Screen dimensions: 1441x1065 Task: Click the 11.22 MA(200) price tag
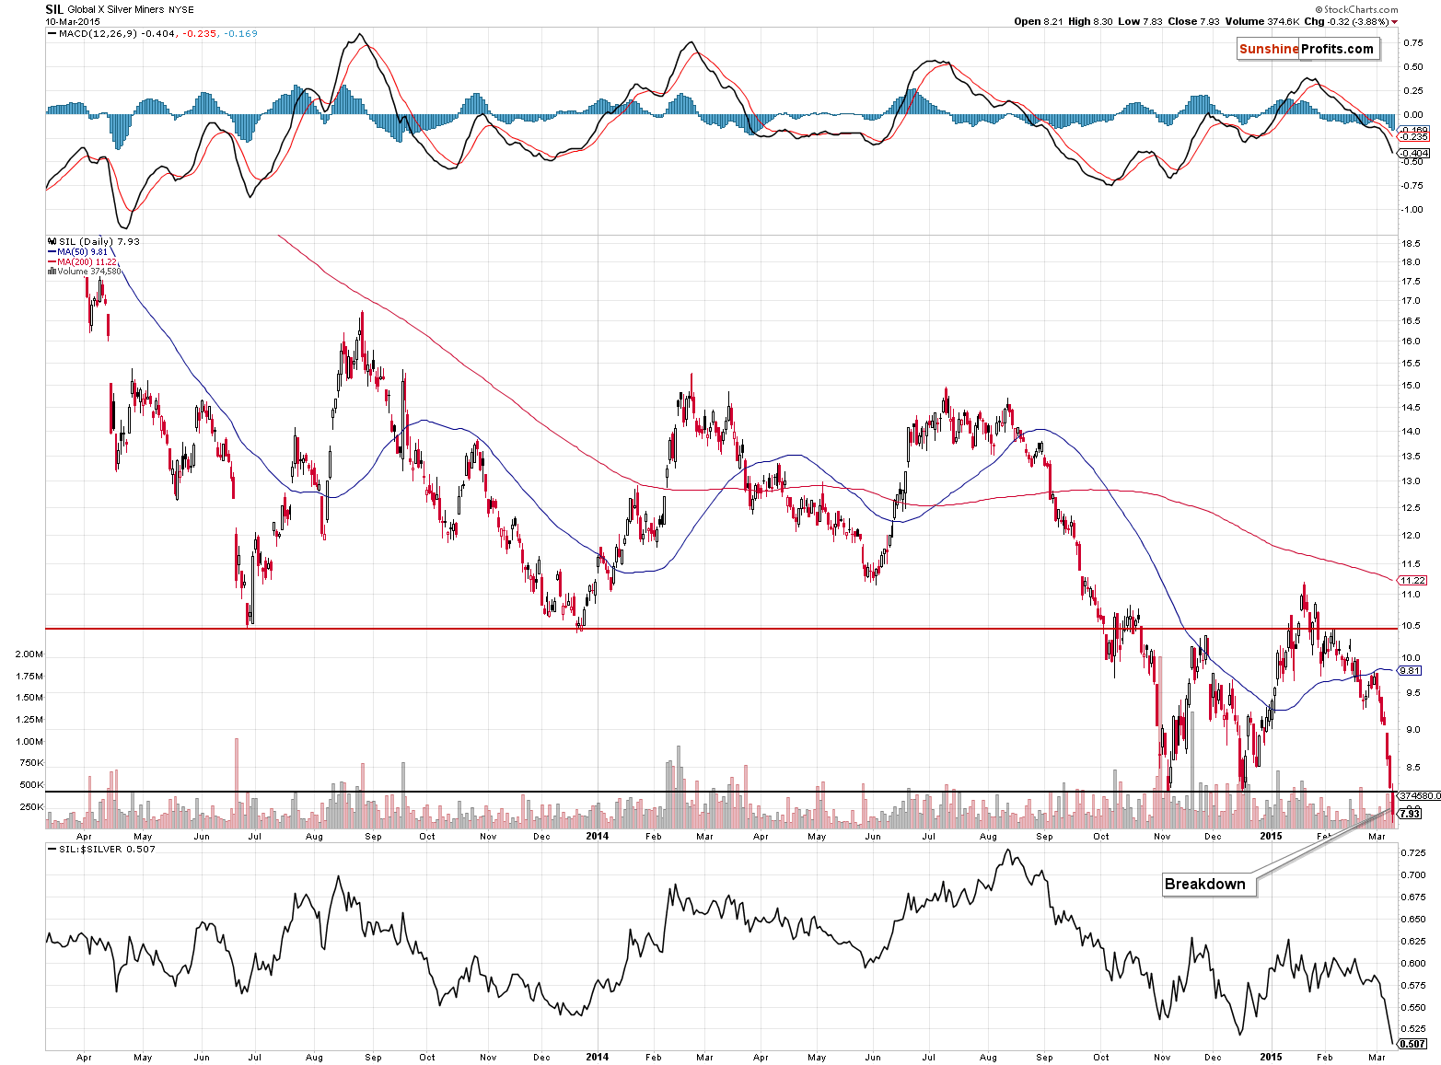click(x=1412, y=580)
